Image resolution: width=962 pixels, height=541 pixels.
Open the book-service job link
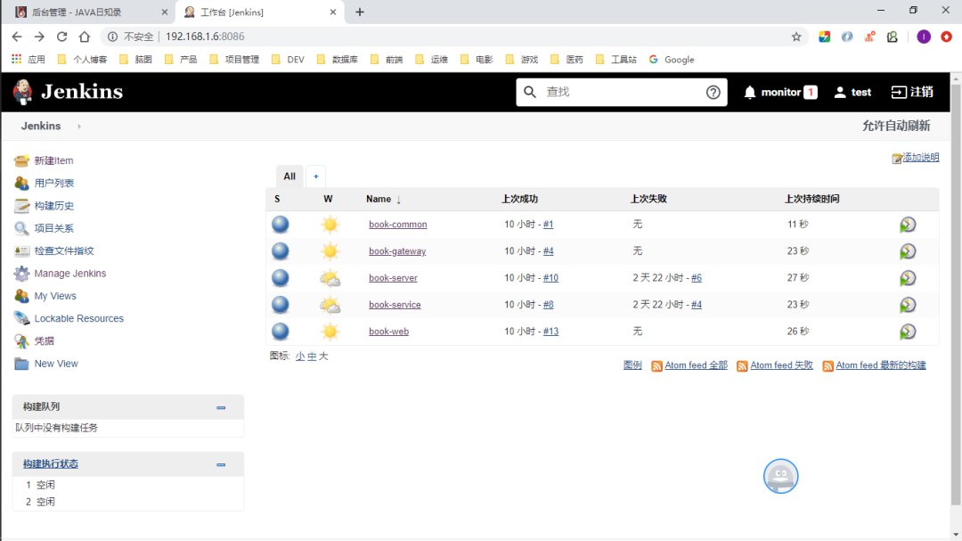tap(395, 305)
